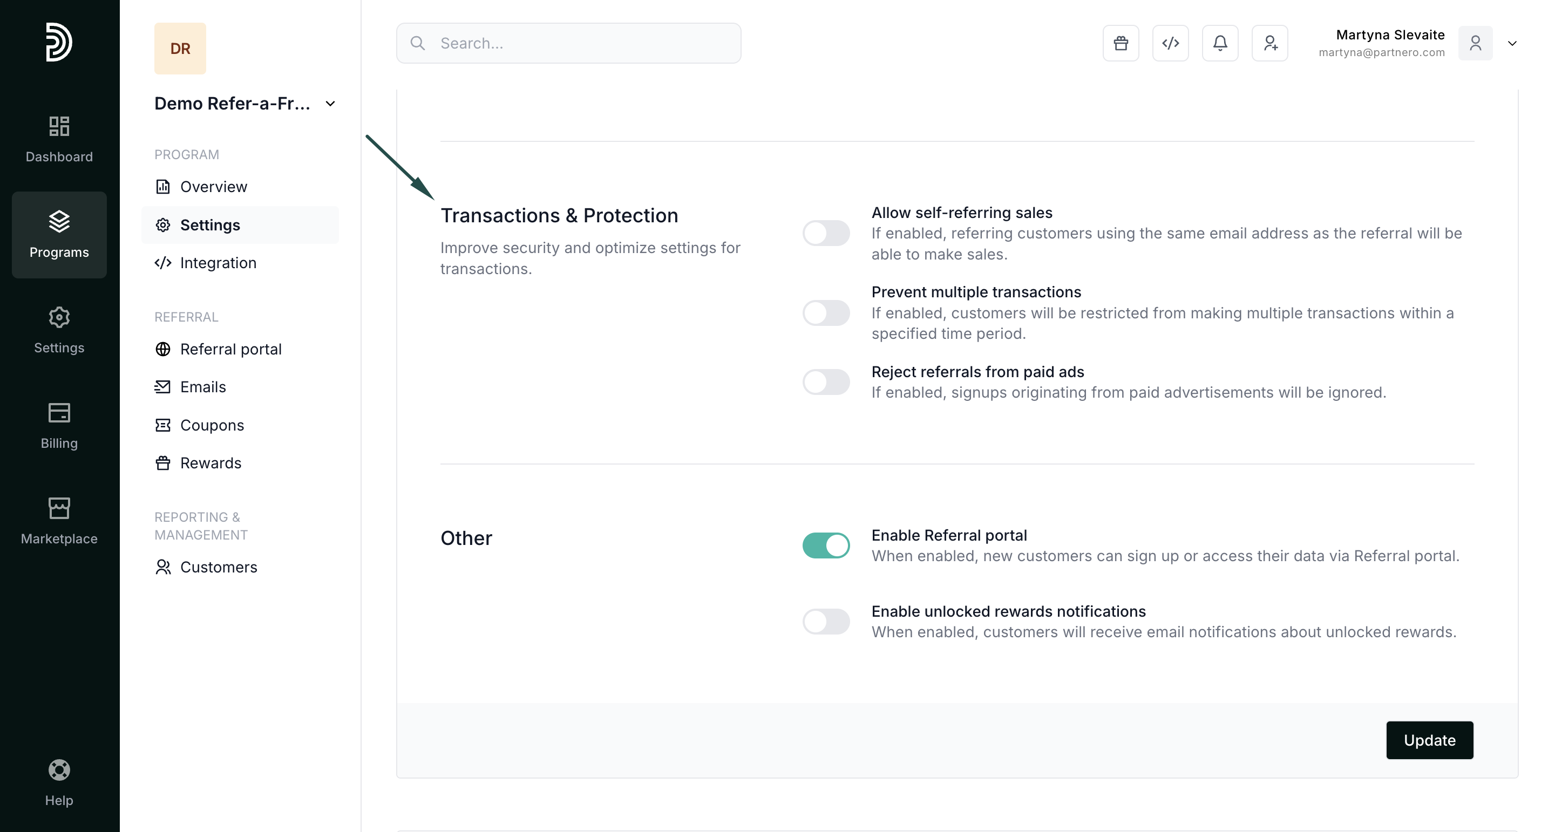The height and width of the screenshot is (832, 1548).
Task: Click the Partnero logo at top left
Action: pos(59,42)
